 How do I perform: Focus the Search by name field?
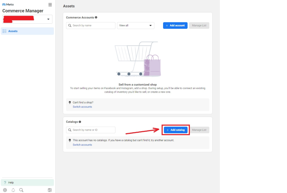[91, 26]
